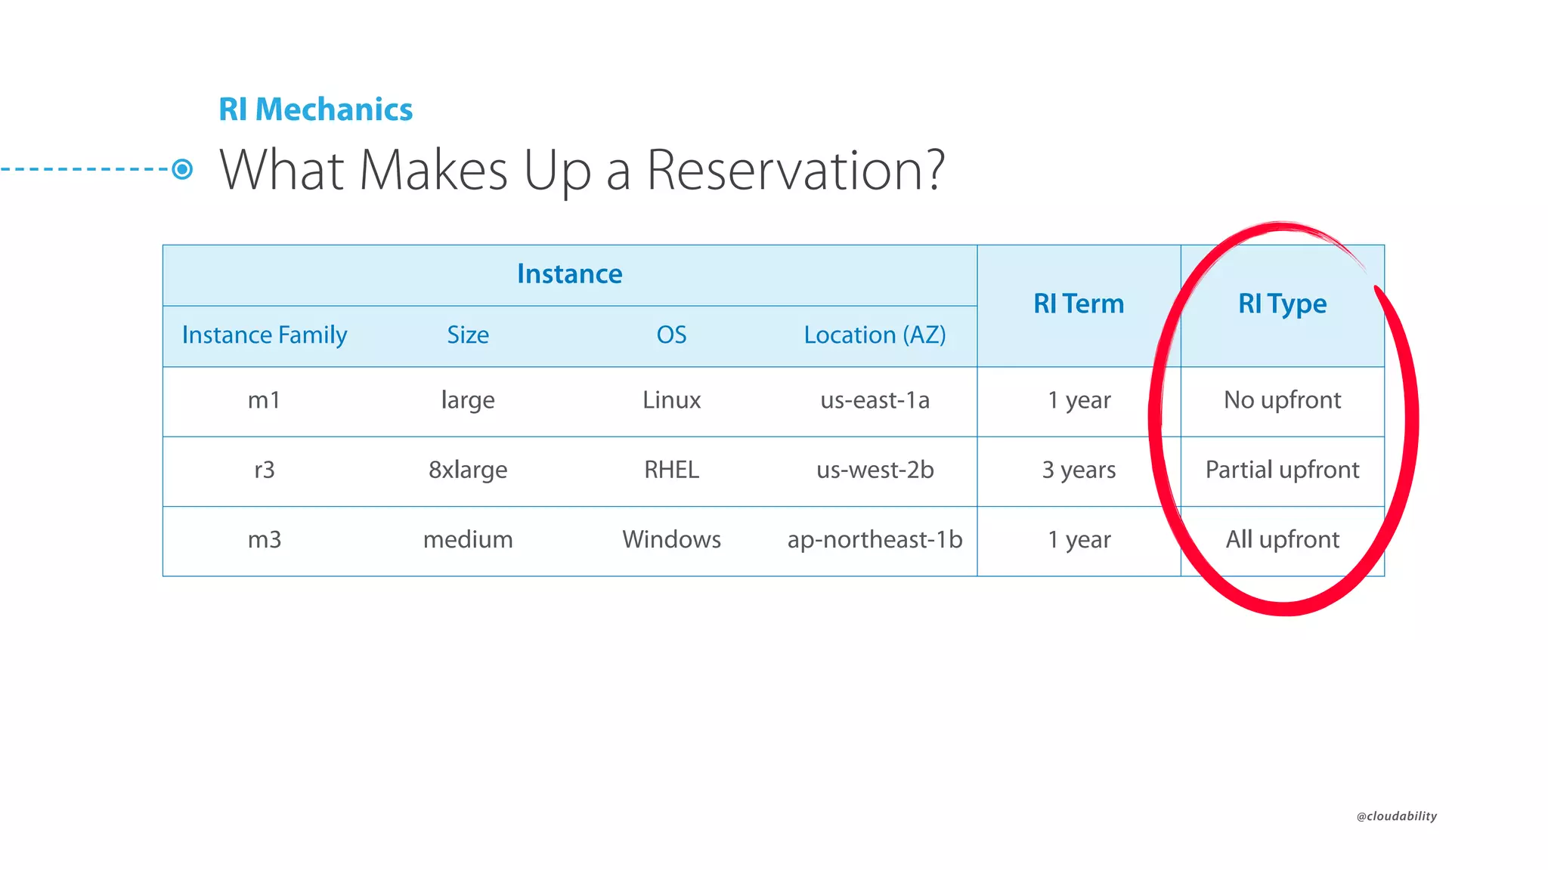Click the 'us-west-2b' location cell
Viewport: 1548px width, 870px height.
coord(875,470)
